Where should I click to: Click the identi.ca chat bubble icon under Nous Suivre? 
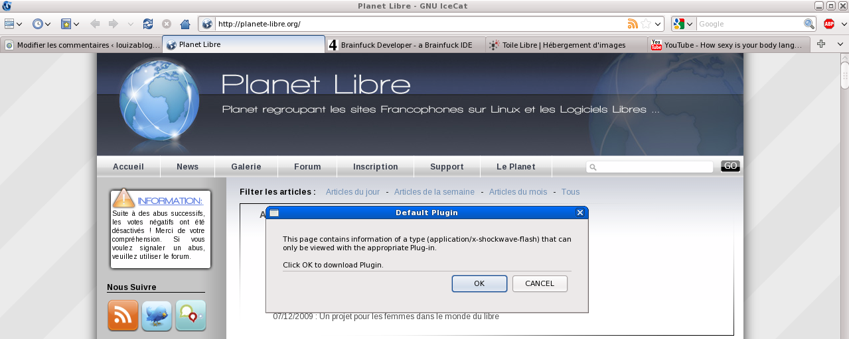coord(191,316)
